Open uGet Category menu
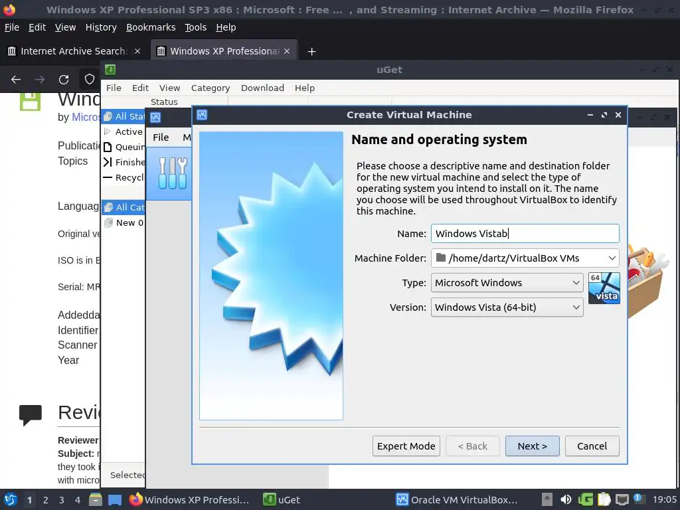Image resolution: width=680 pixels, height=510 pixels. 211,88
